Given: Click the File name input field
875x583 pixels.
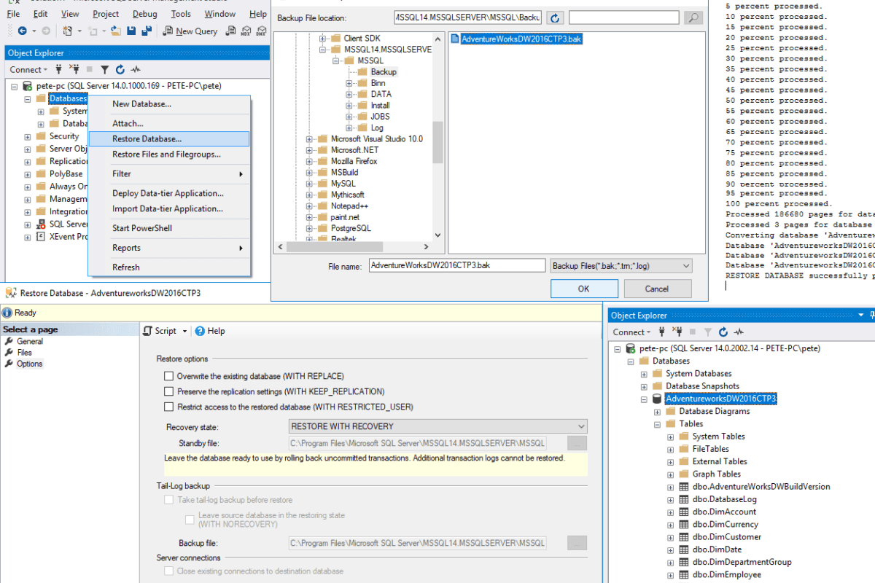Looking at the screenshot, I should (x=457, y=266).
